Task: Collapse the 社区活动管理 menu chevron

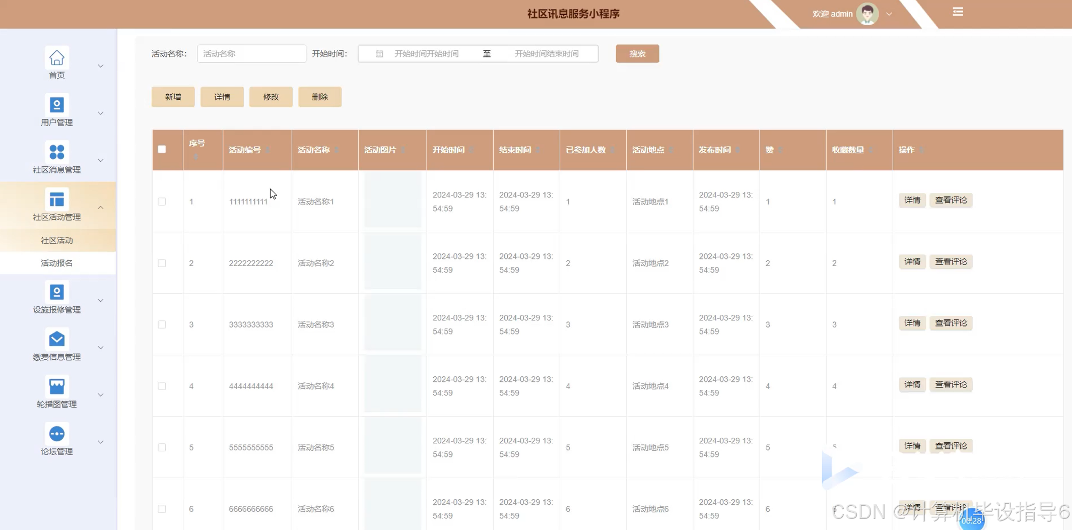Action: 101,208
